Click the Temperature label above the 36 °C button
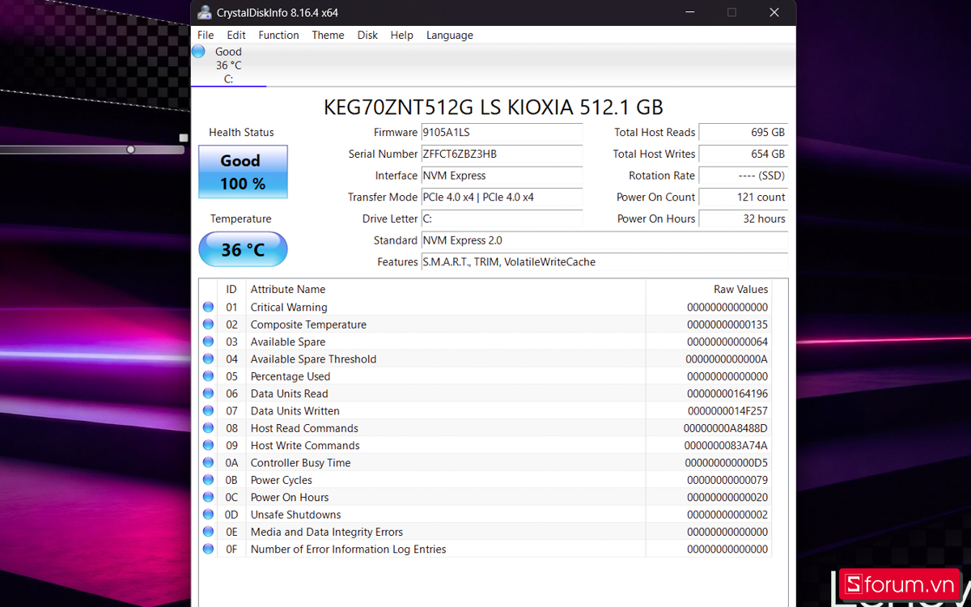 [241, 219]
